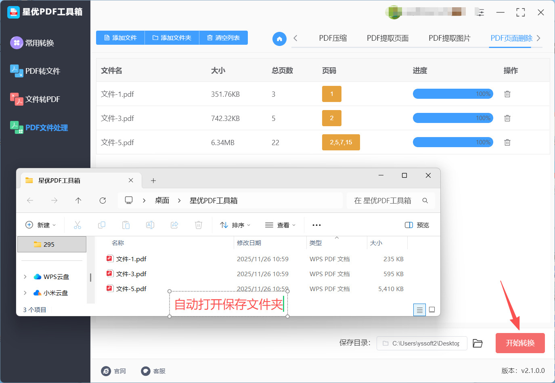
Task: Open PDF文件处理 in the sidebar
Action: click(x=39, y=127)
